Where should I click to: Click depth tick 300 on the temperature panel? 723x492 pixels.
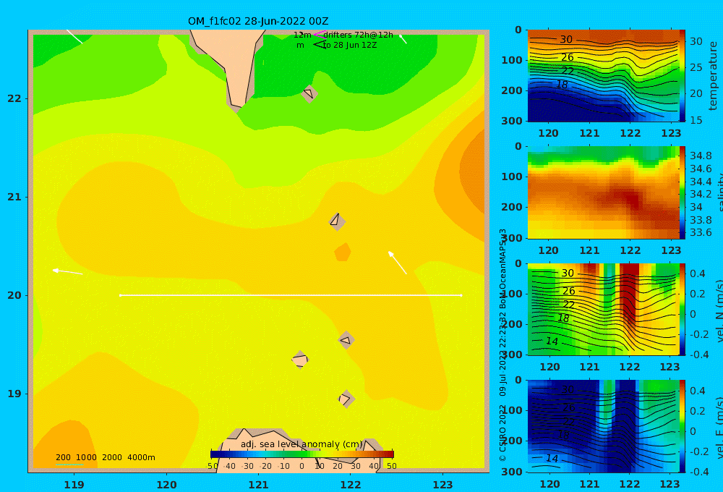click(512, 120)
